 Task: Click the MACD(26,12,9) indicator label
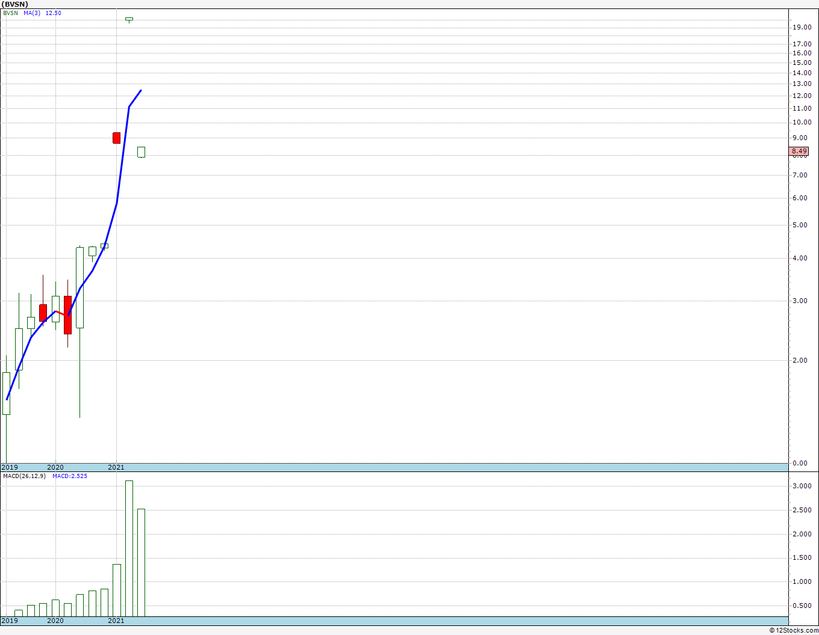click(x=24, y=476)
